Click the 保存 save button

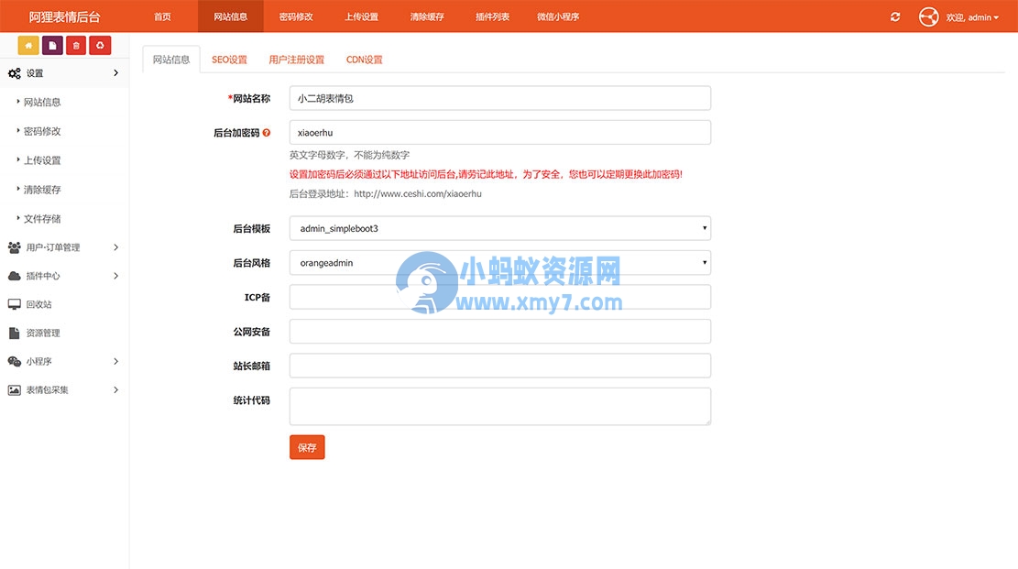pos(307,447)
